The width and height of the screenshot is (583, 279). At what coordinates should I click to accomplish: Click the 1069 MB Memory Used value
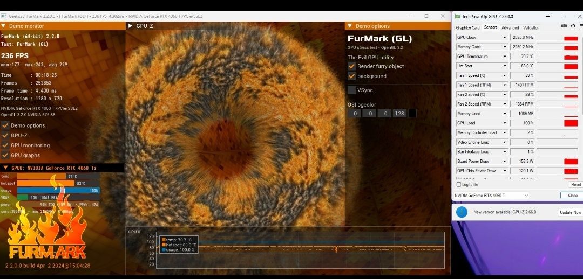(x=522, y=114)
